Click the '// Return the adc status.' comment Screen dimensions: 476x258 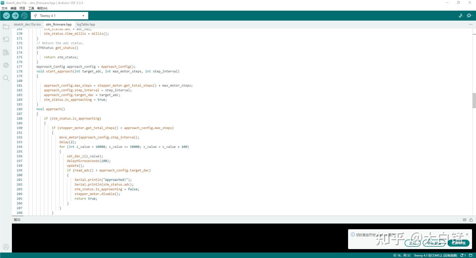60,43
